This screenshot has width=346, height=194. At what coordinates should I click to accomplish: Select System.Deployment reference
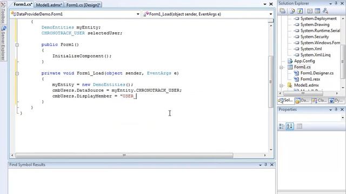click(318, 18)
